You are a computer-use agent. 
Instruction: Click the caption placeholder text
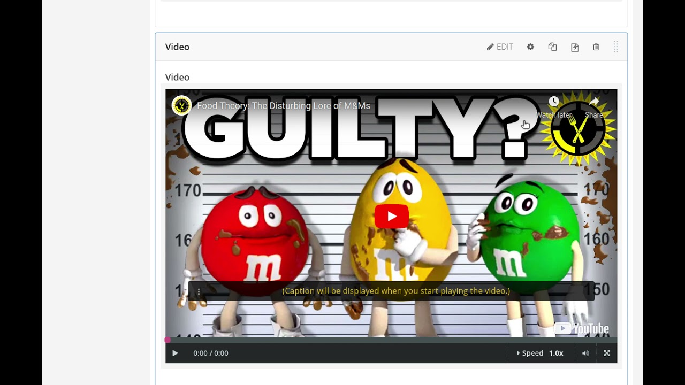click(x=396, y=291)
